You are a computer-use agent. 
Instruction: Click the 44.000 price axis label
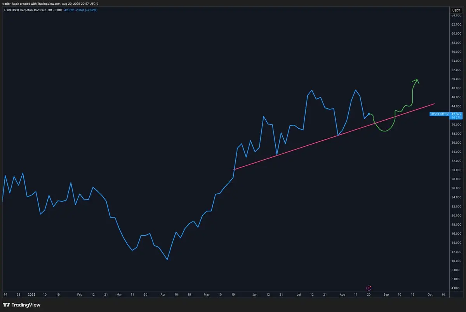point(456,106)
